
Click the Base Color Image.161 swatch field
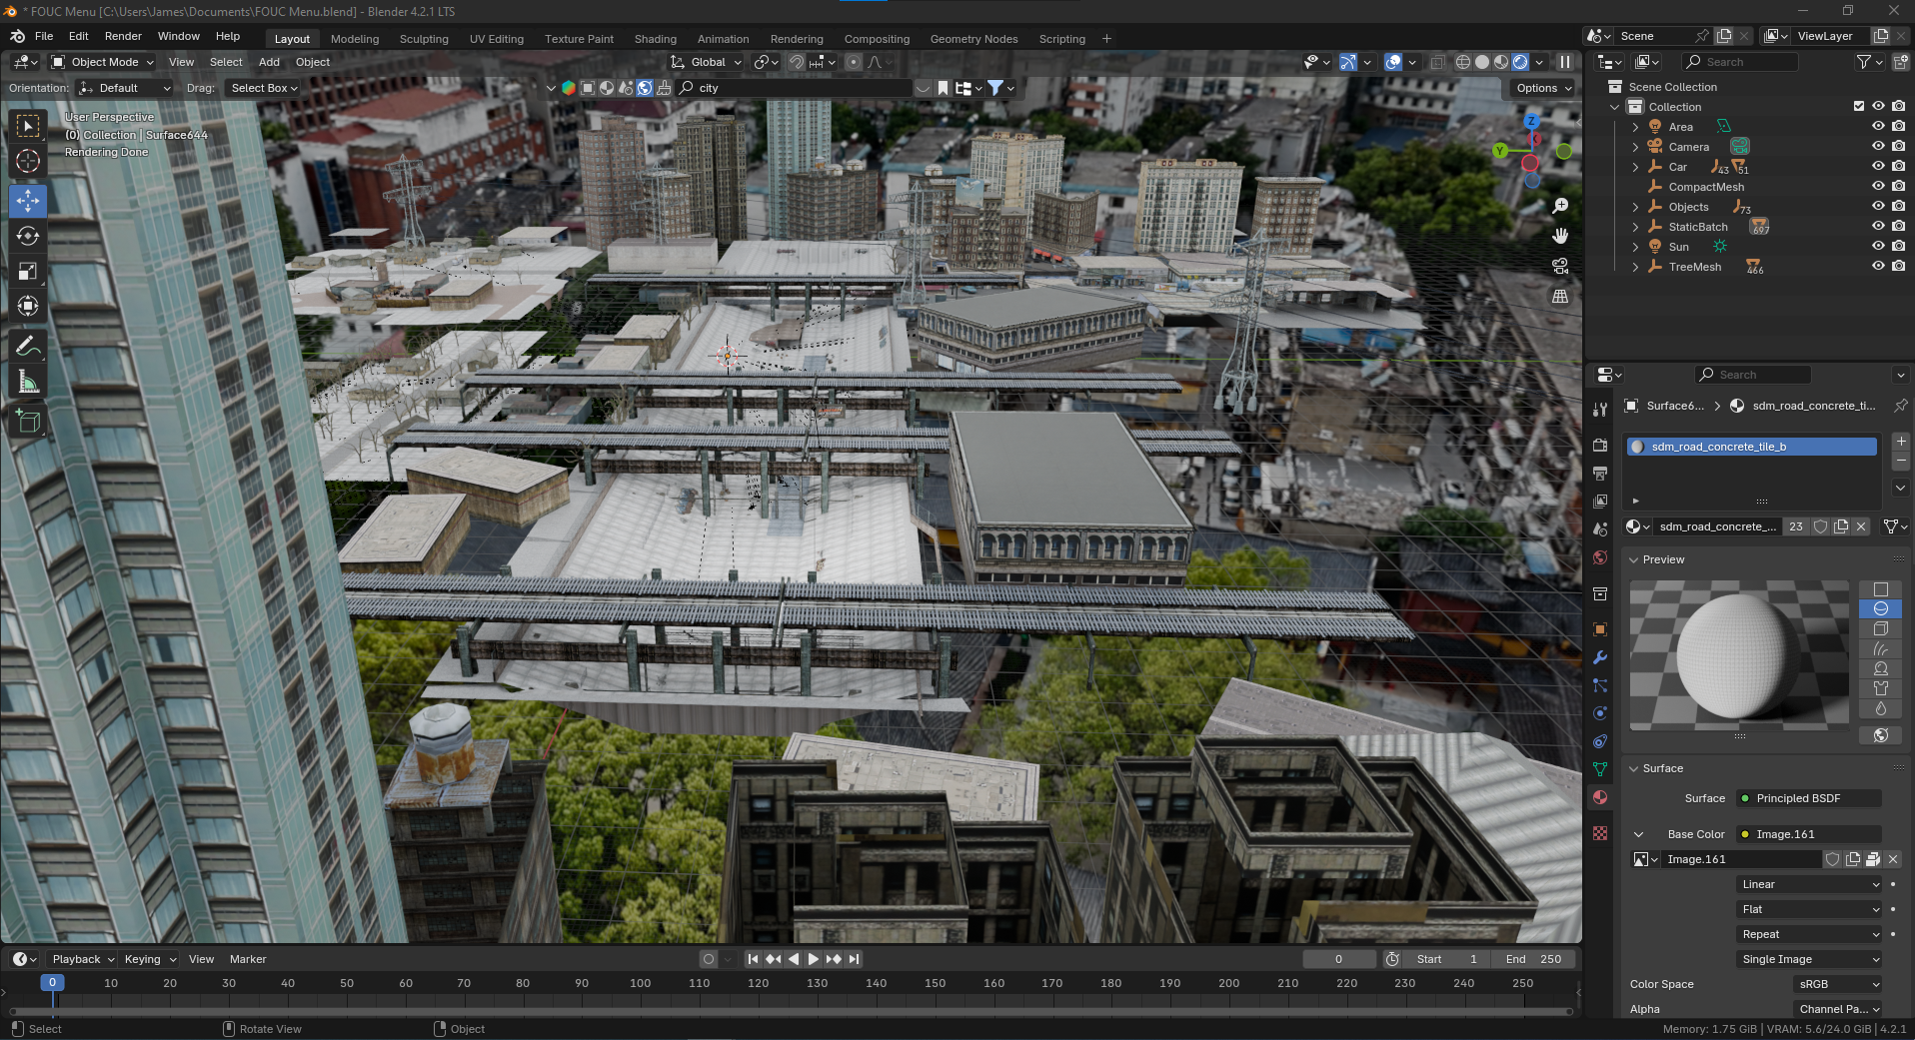[1809, 834]
